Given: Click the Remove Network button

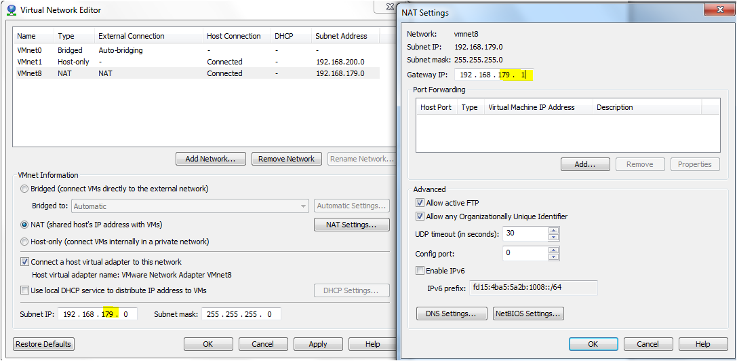Looking at the screenshot, I should pyautogui.click(x=286, y=159).
